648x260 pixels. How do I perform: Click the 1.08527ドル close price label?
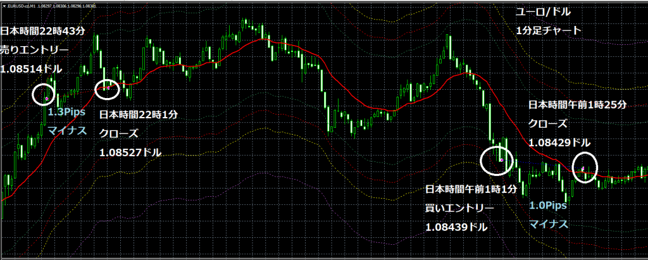(x=130, y=152)
